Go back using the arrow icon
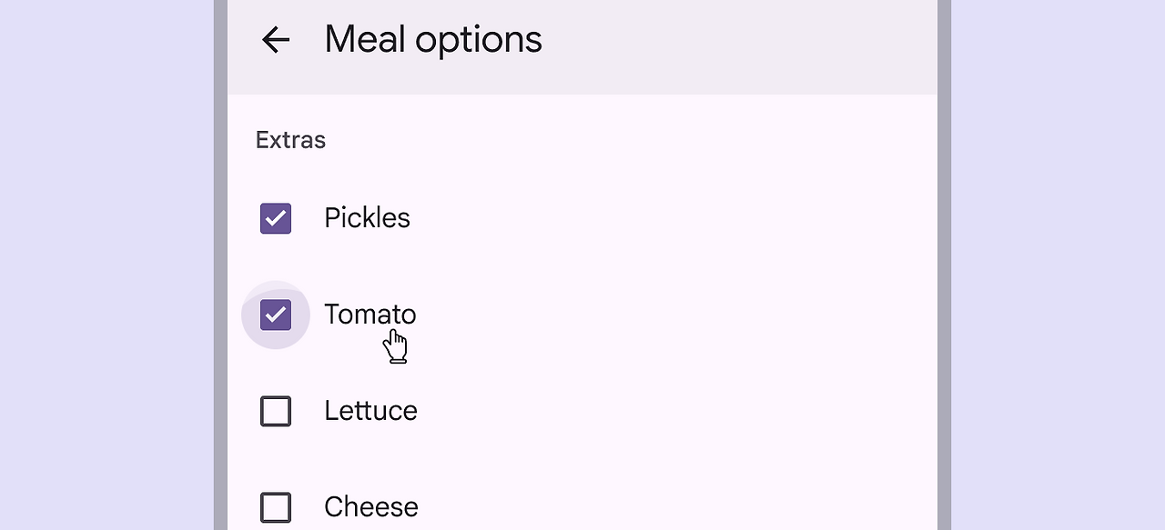 tap(276, 39)
